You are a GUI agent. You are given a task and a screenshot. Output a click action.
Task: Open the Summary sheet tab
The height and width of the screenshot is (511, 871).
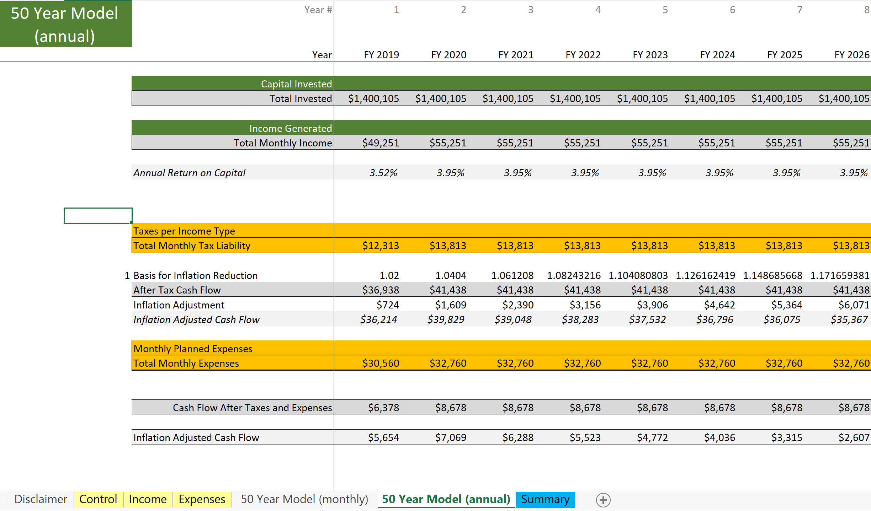pyautogui.click(x=545, y=499)
